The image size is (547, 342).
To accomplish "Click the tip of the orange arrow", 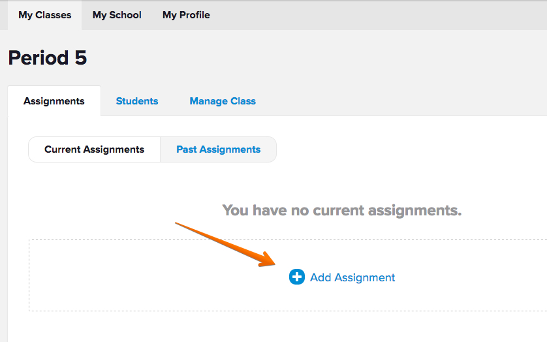I will click(x=274, y=263).
